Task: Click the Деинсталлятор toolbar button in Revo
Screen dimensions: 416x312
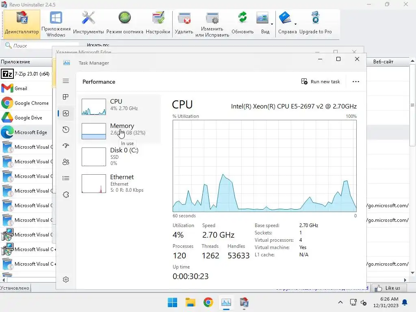Action: click(x=22, y=24)
